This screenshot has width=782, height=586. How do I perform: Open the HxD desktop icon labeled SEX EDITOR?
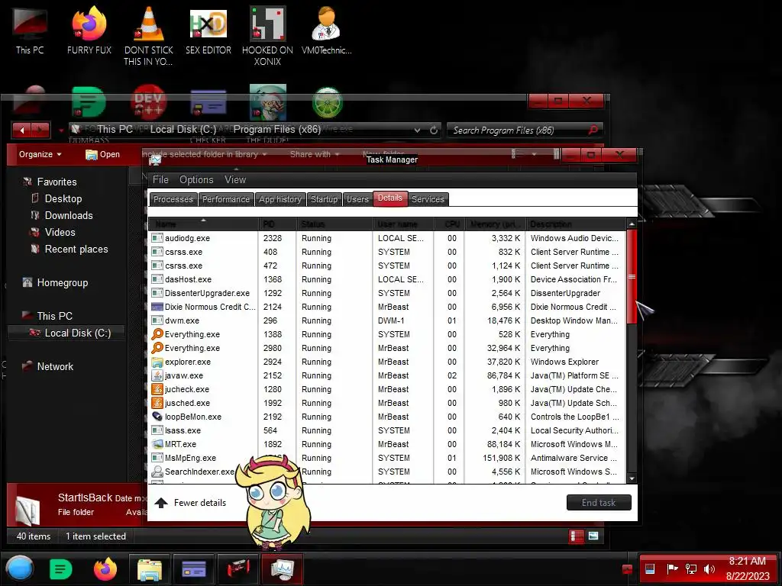[x=208, y=31]
